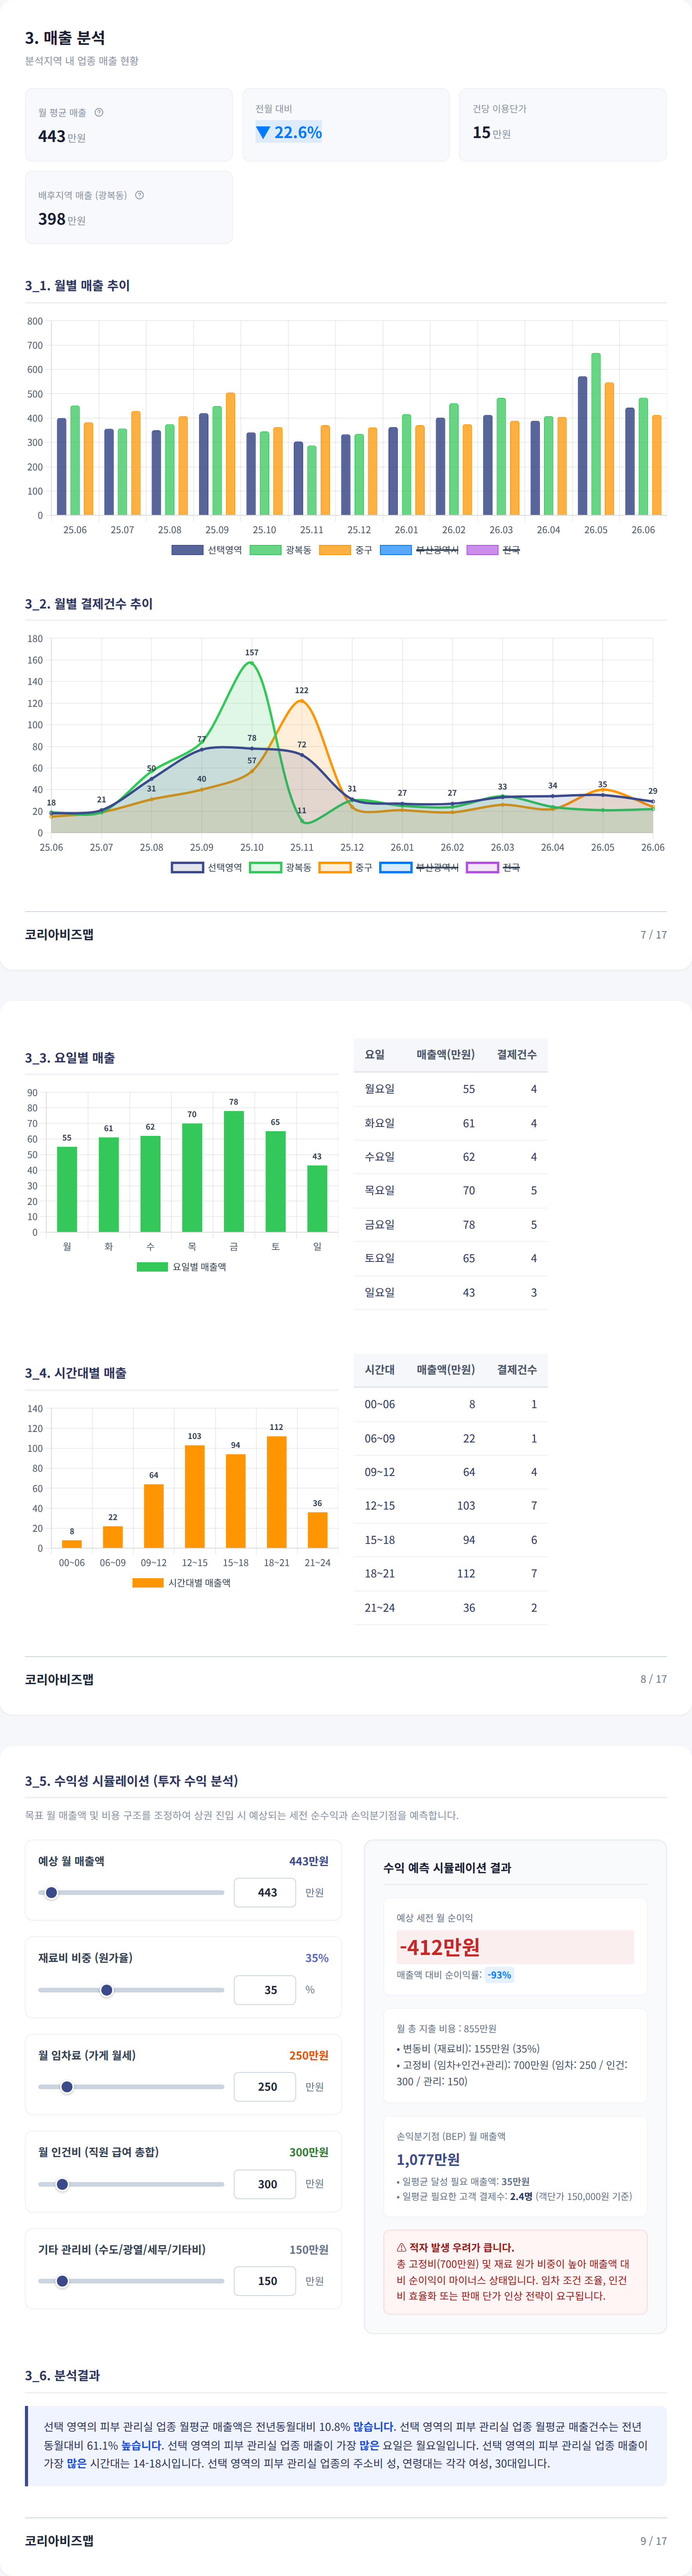This screenshot has width=692, height=2576.
Task: Click the 월 인건비 slider handle
Action: [62, 2184]
